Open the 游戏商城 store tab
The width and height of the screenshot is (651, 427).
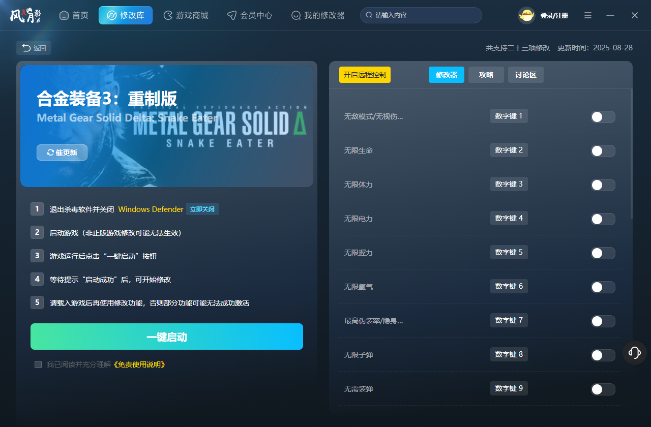coord(186,15)
